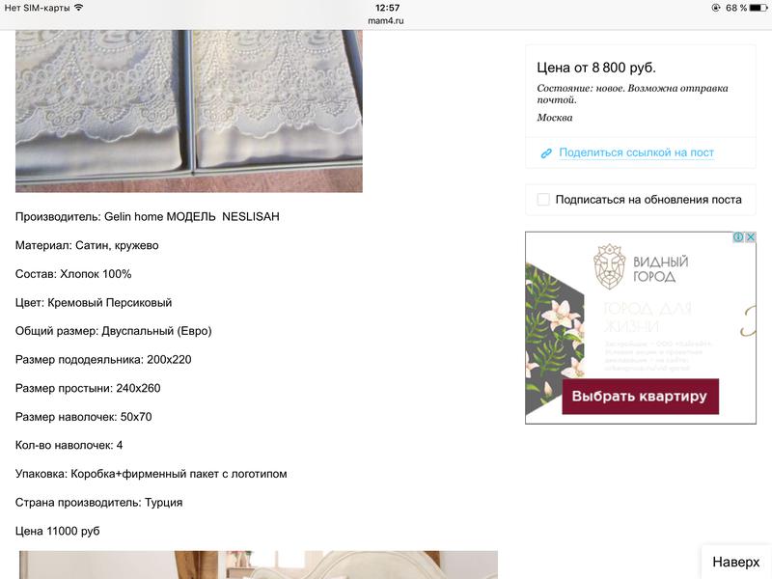Click the Производитель: Gelin home line
The width and height of the screenshot is (772, 579).
[x=148, y=216]
